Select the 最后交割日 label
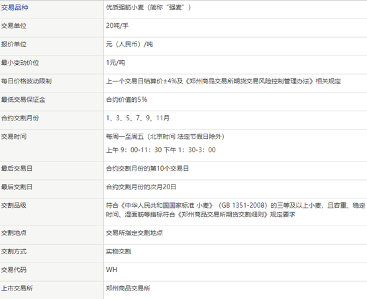Viewport: 367px width, 299px height. coord(17,187)
